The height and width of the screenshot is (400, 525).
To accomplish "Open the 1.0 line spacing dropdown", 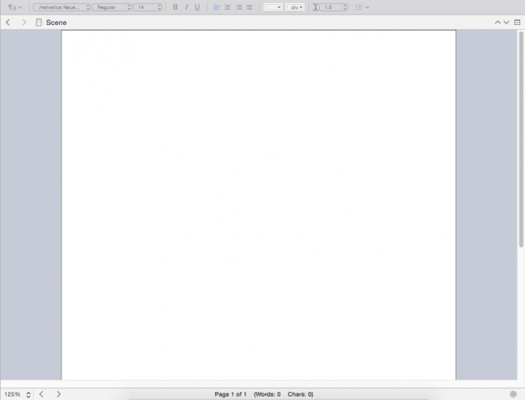I will tap(334, 7).
